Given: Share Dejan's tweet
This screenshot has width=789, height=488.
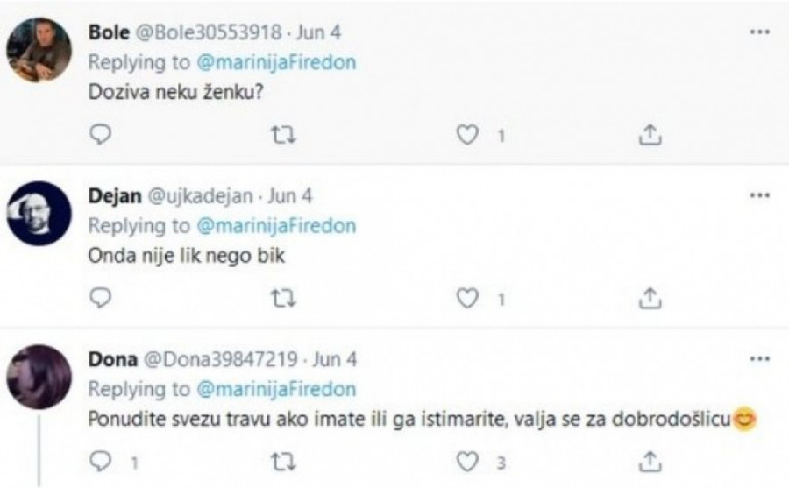Looking at the screenshot, I should click(x=650, y=298).
